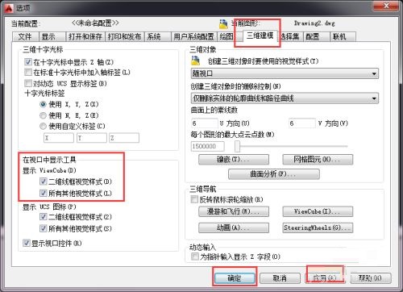Viewport: 403px width, 292px height.
Task: Close the 选项 dialog window
Action: [x=386, y=6]
